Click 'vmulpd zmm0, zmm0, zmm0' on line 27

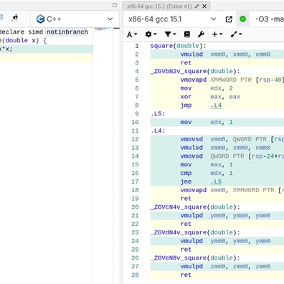pyautogui.click(x=225, y=266)
